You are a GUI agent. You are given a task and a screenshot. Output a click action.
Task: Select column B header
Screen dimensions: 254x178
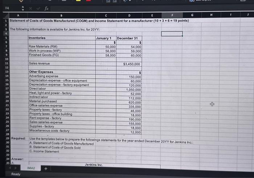pyautogui.click(x=62, y=16)
